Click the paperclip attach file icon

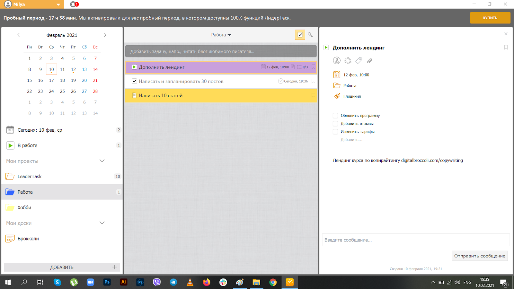pyautogui.click(x=370, y=60)
